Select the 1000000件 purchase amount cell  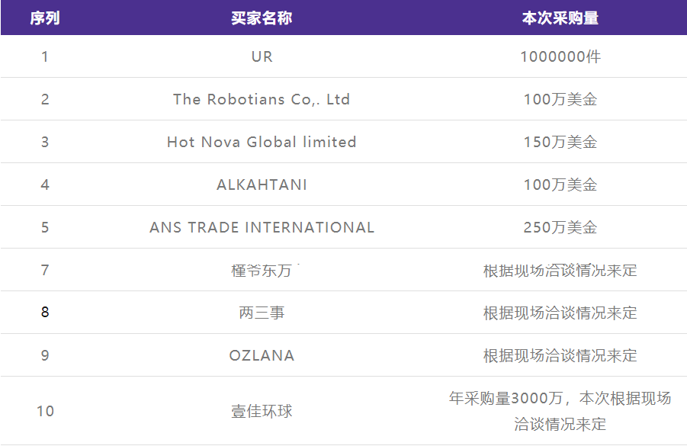(x=560, y=56)
